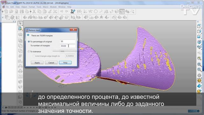
Task: Open the Tools menu
Action: click(39, 7)
